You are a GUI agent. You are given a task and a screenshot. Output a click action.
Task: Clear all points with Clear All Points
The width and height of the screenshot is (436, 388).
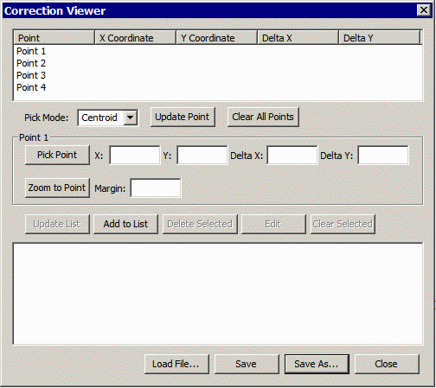pyautogui.click(x=263, y=117)
